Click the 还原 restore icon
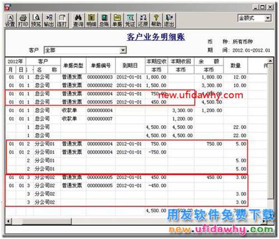 click(143, 21)
